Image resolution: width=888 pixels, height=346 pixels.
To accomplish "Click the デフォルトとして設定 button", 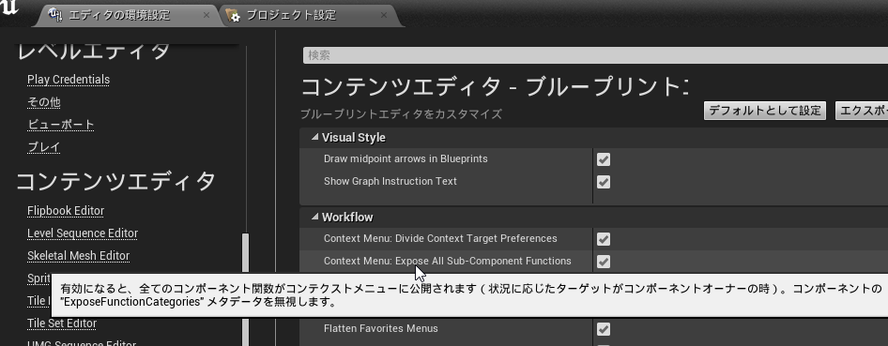I will coord(765,111).
